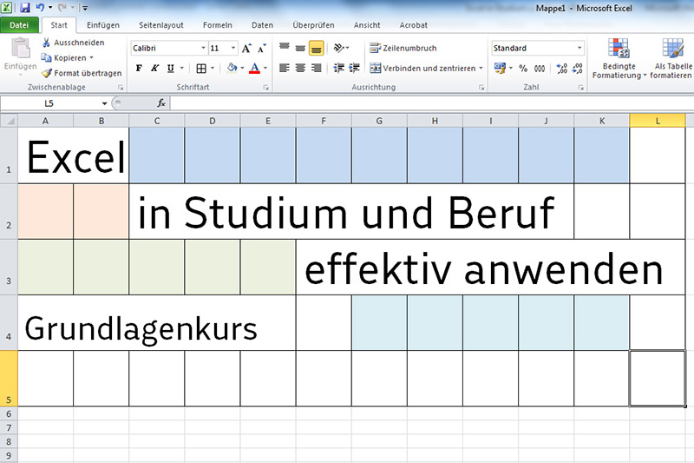Click accounting currency format icon
This screenshot has height=463, width=694.
[500, 69]
